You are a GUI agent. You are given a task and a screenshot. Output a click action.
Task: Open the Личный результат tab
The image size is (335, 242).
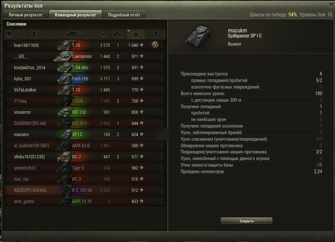(26, 14)
